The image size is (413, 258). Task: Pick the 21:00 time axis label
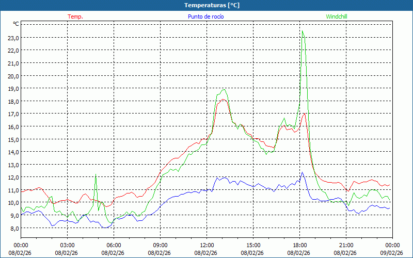pyautogui.click(x=346, y=245)
